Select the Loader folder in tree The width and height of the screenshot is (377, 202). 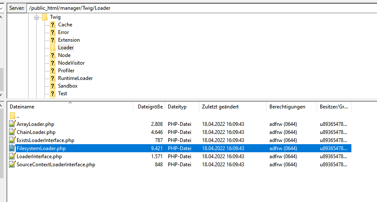66,48
